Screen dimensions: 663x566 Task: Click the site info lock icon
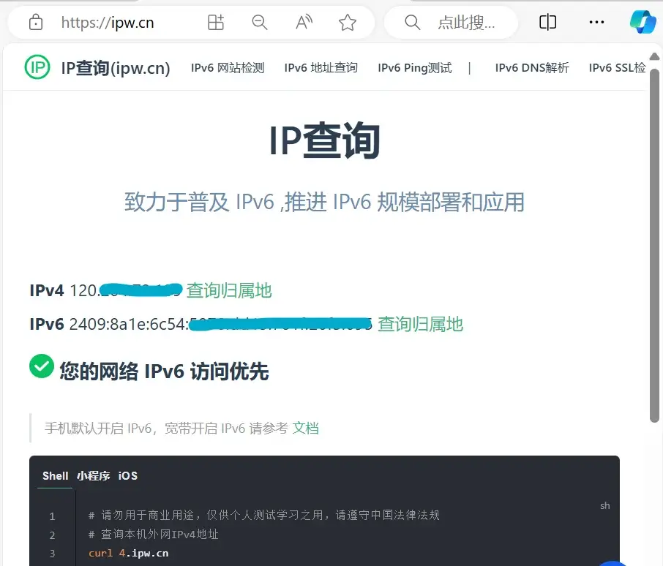coord(35,23)
